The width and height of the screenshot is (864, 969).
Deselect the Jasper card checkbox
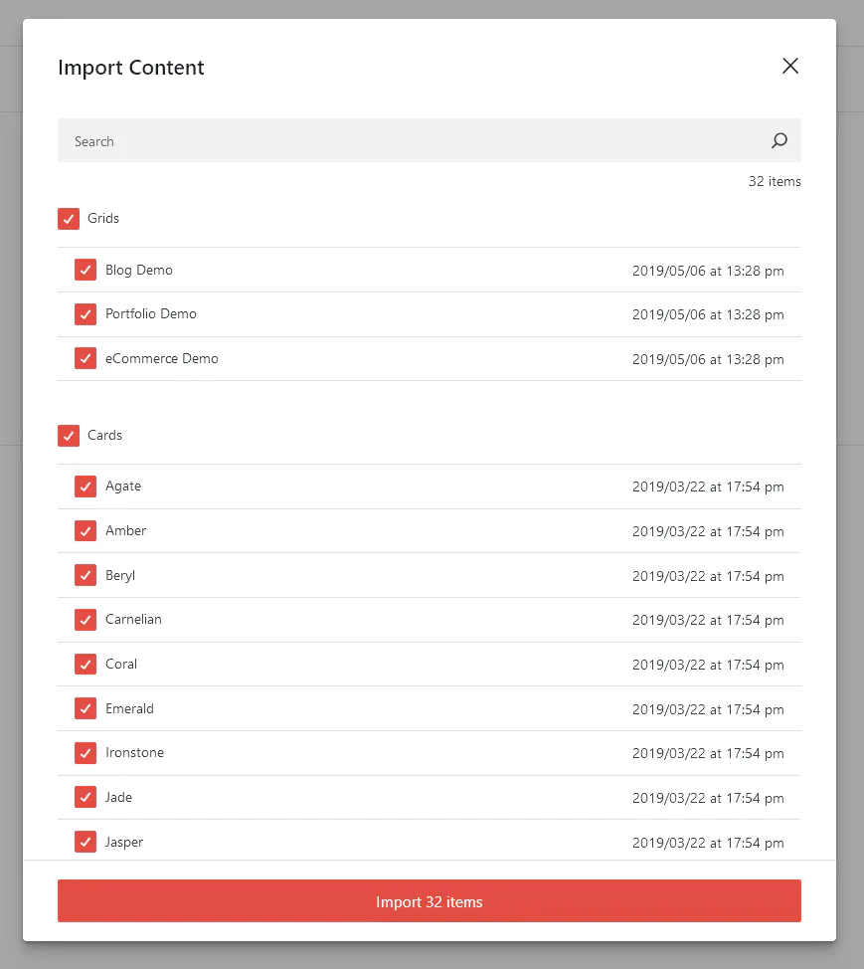(x=86, y=842)
